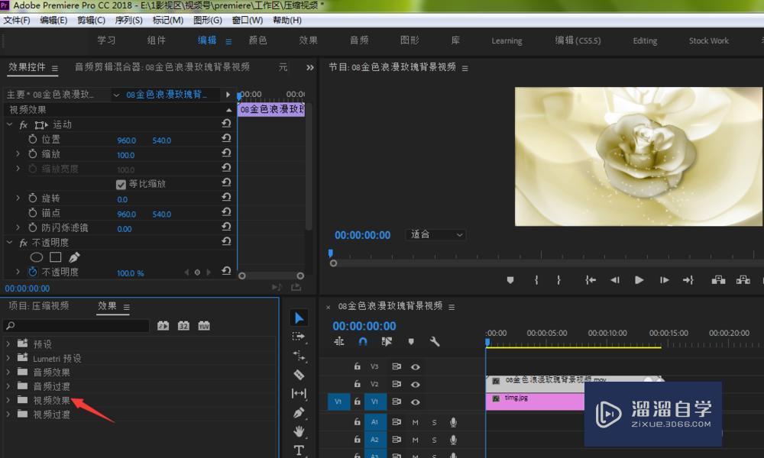This screenshot has width=764, height=458.
Task: Click Lift button in program monitor
Action: click(718, 280)
